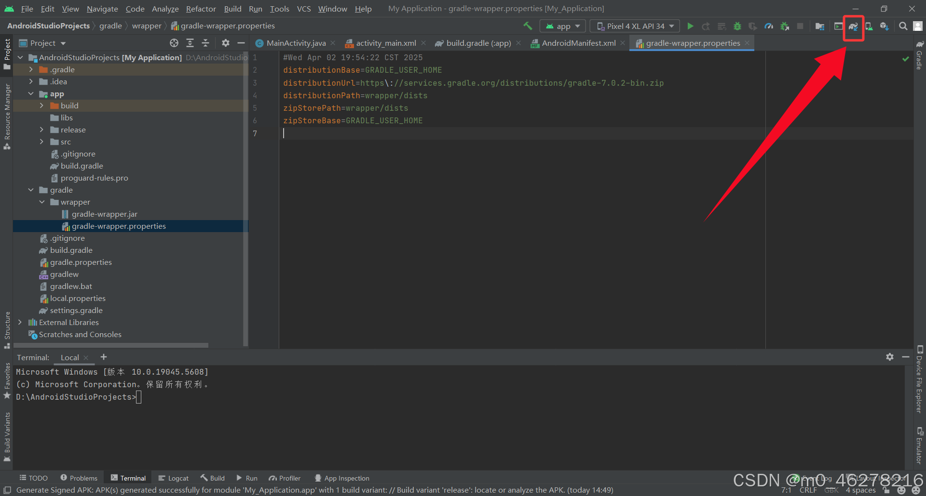
Task: Run the app with the green Run button
Action: pyautogui.click(x=690, y=26)
